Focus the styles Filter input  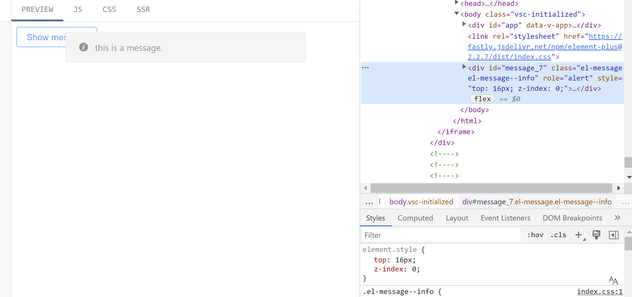(x=441, y=235)
